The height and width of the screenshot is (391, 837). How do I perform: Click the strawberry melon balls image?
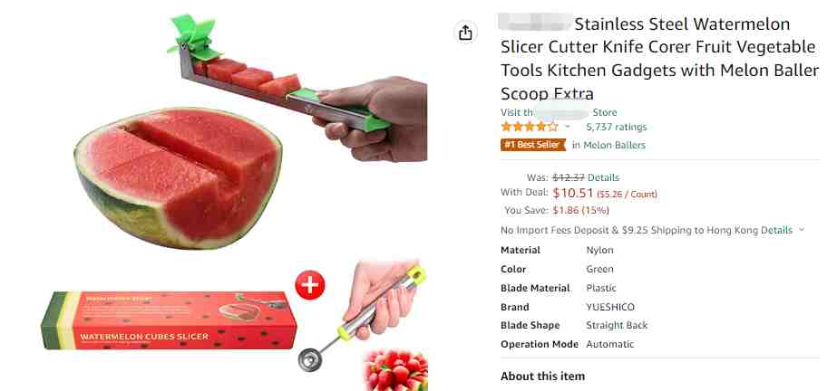(395, 369)
